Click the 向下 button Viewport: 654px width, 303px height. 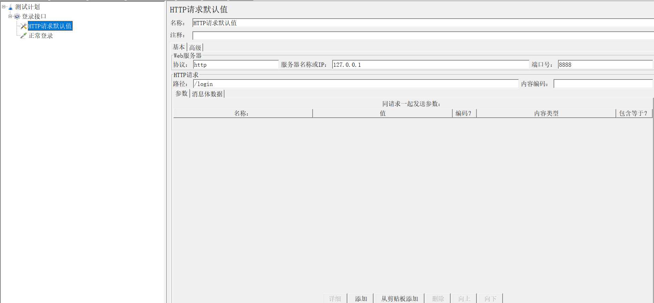tap(490, 299)
